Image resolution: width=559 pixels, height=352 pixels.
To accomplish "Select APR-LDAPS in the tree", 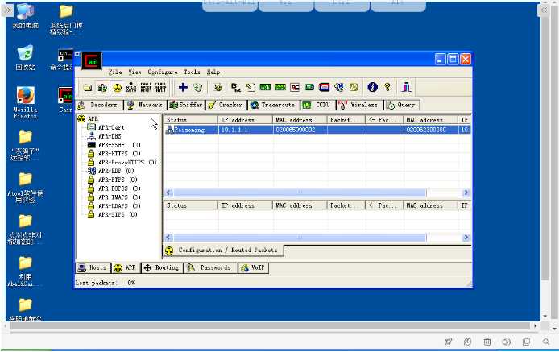I will (119, 205).
